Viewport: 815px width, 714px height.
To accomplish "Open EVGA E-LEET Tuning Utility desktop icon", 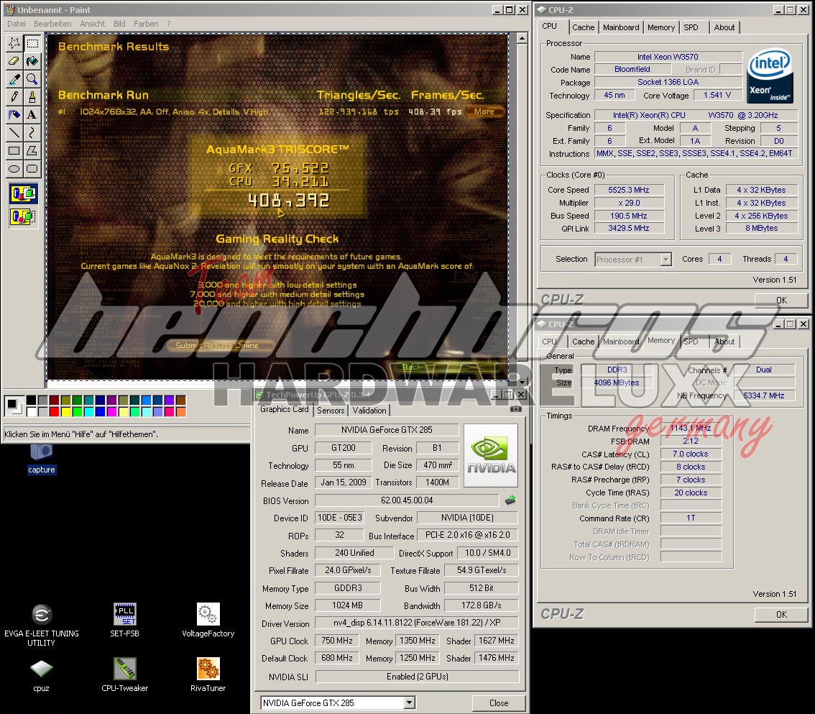I will point(42,625).
